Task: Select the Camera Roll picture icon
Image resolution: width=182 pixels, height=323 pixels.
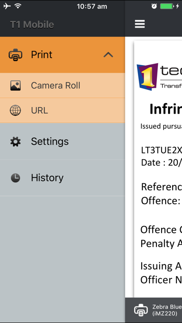Action: coord(15,85)
